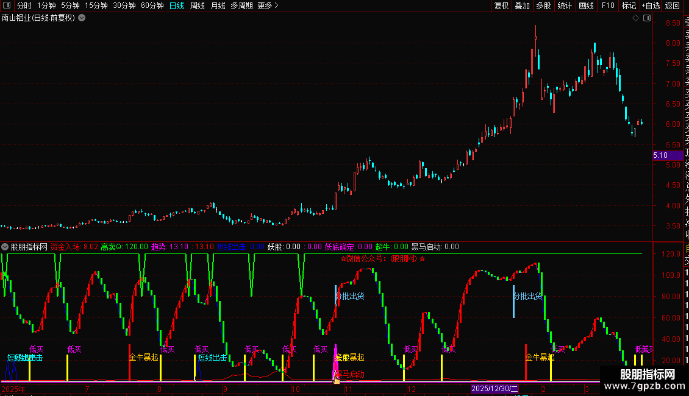Viewport: 689px width, 396px height.
Task: Click the 短线出击: 0.00 indicator value
Action: pos(240,247)
